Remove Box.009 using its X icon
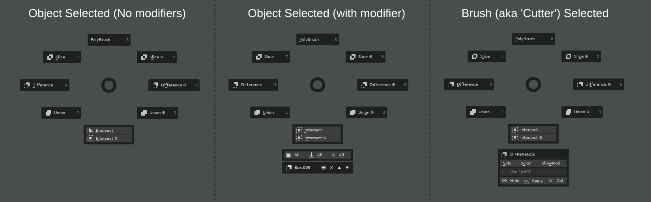Viewport: 651px width, 202px height. point(331,168)
